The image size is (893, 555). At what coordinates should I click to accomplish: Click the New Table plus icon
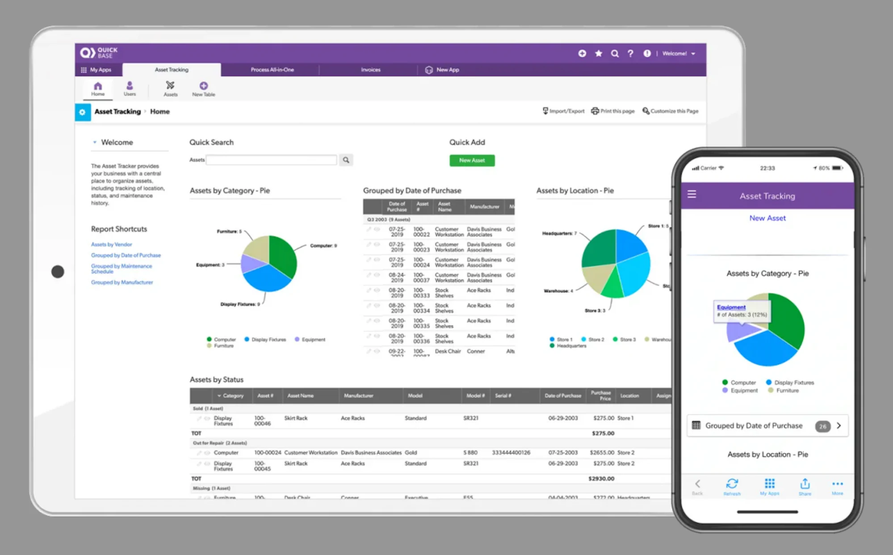[203, 89]
